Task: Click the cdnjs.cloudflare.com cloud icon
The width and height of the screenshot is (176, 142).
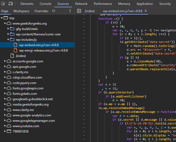Action: 9,77
